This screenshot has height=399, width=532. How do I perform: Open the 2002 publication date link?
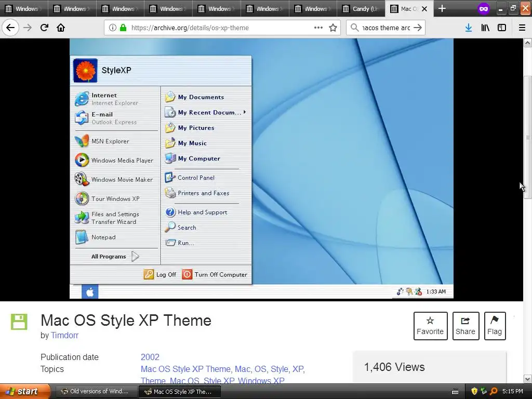pos(150,357)
